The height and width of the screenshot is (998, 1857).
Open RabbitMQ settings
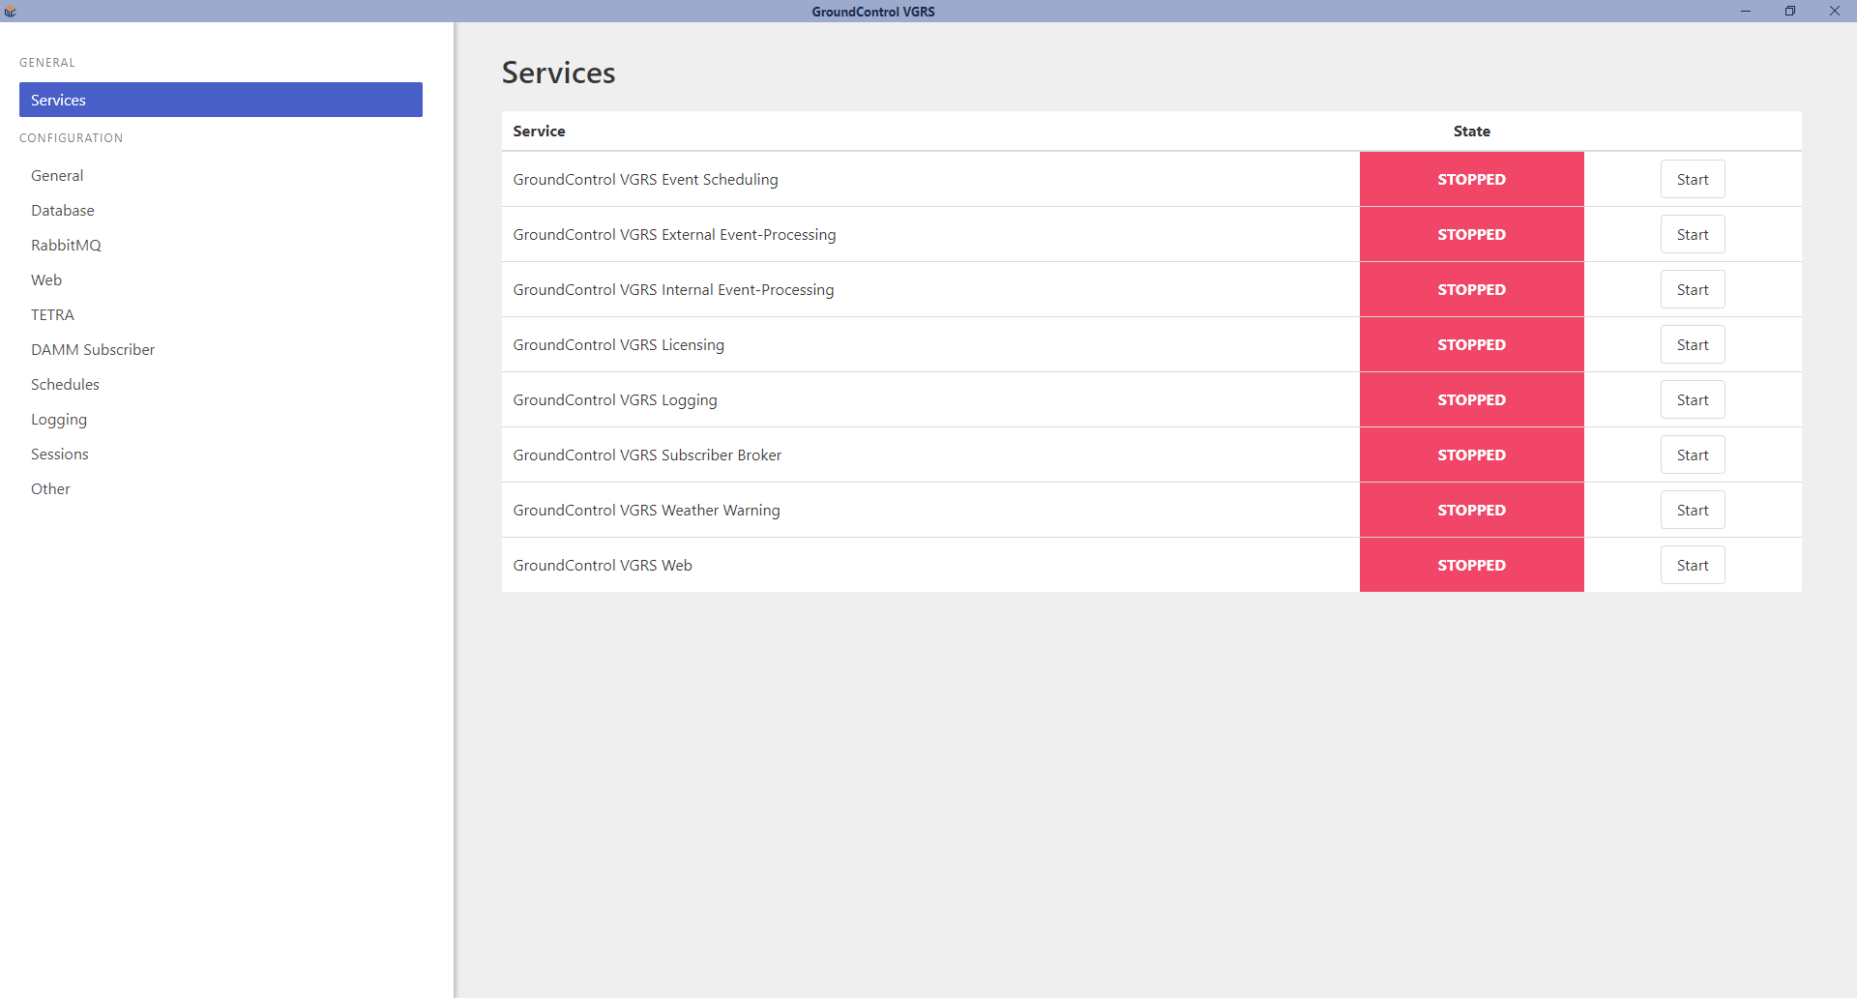pyautogui.click(x=66, y=245)
